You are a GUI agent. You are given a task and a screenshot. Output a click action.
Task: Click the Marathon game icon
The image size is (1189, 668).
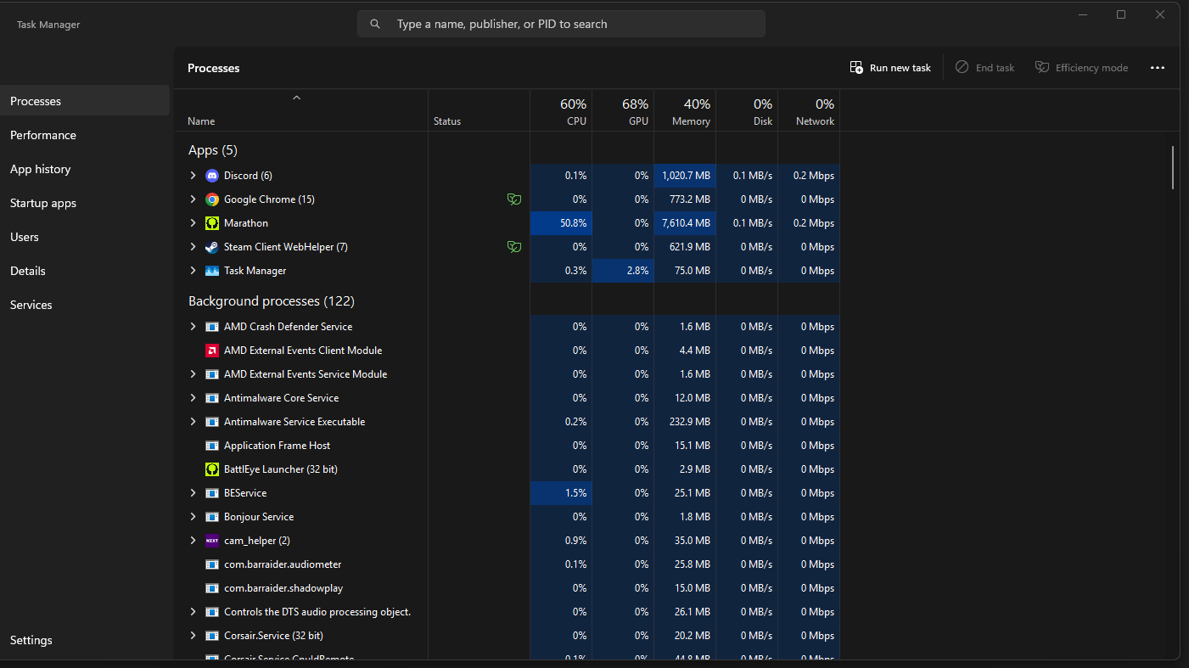click(212, 223)
